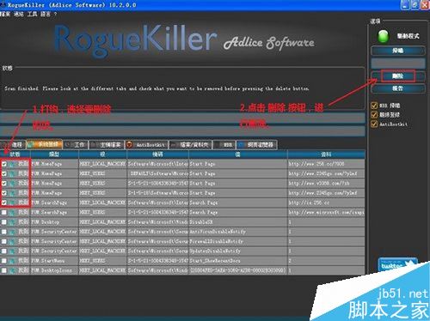
Task: Click the registry icon in the DisableSR row
Action: [x=12, y=222]
